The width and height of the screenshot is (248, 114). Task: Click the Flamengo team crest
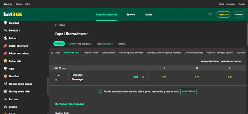point(69,79)
